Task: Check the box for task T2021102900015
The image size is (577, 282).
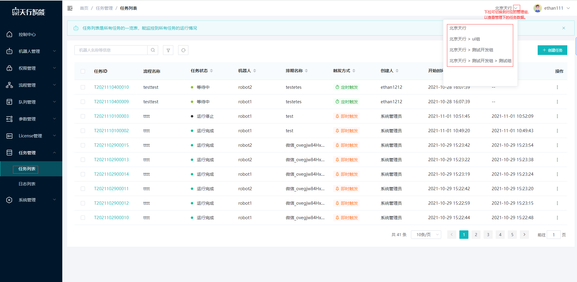Action: tap(83, 145)
